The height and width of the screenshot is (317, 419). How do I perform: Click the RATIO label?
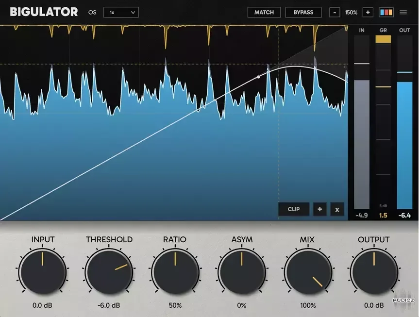pos(175,239)
